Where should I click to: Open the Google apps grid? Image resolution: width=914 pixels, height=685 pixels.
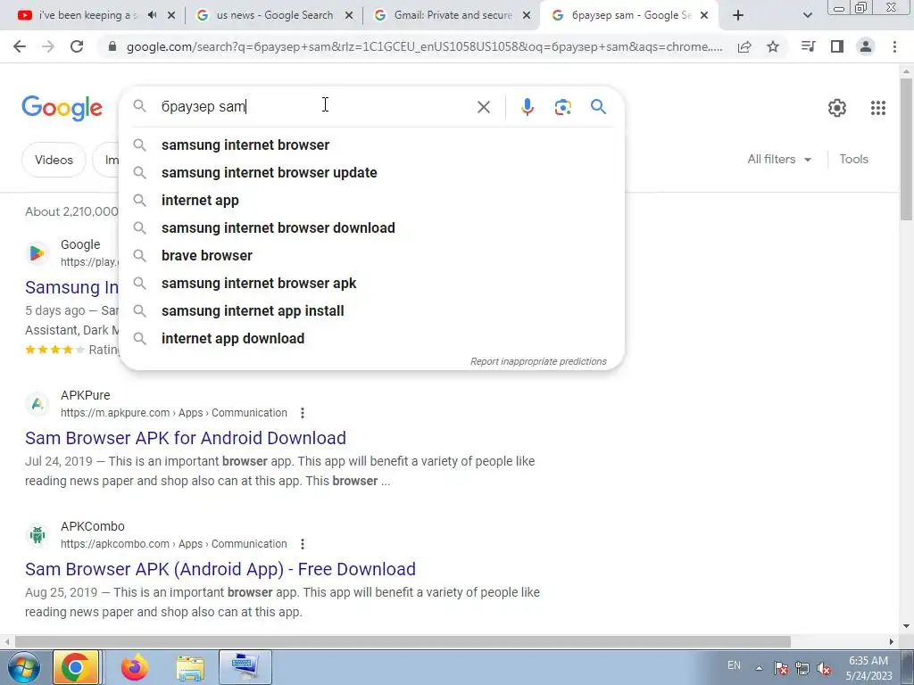point(878,108)
